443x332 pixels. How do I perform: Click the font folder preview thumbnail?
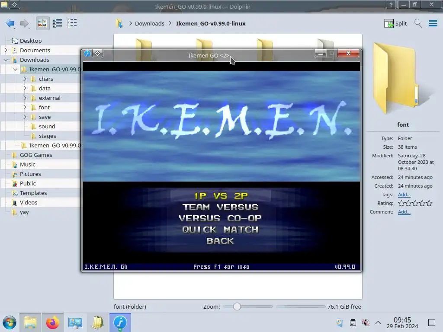point(402,78)
